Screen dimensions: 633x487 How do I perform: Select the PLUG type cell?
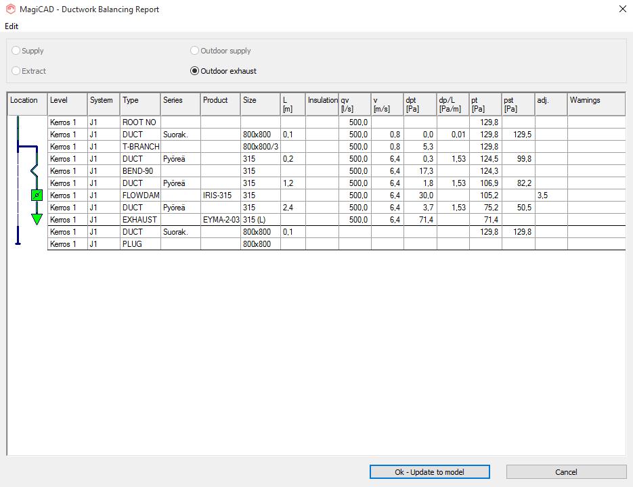pyautogui.click(x=140, y=244)
